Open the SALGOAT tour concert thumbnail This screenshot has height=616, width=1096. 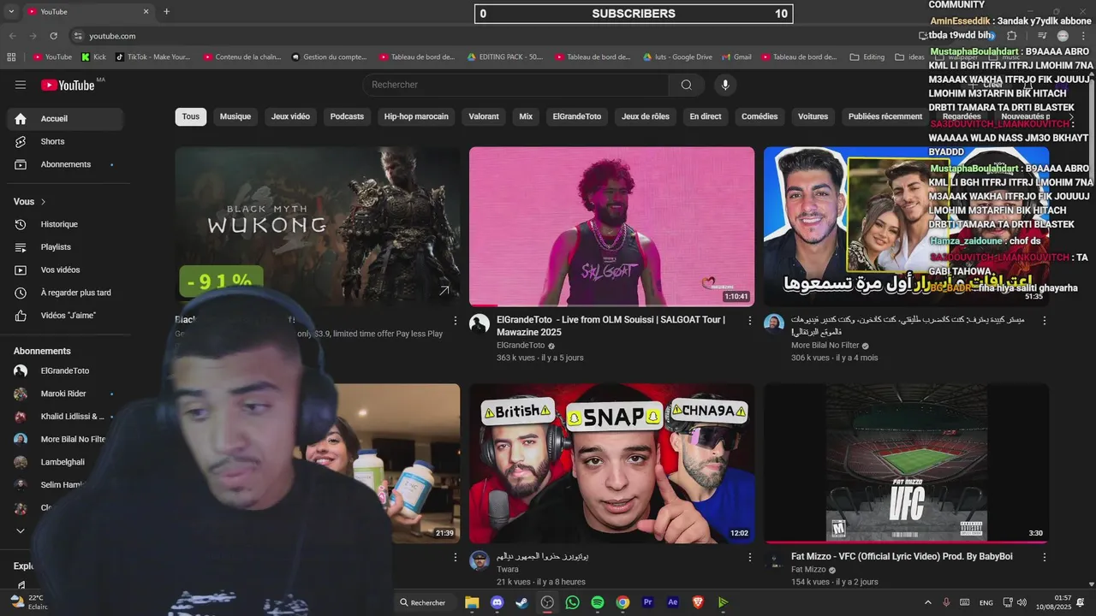coord(611,227)
